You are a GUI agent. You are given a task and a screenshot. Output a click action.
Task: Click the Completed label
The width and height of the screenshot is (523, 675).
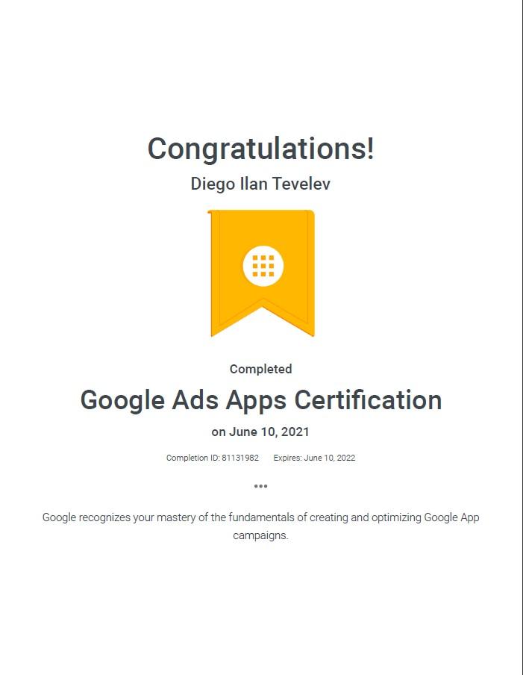(x=260, y=369)
